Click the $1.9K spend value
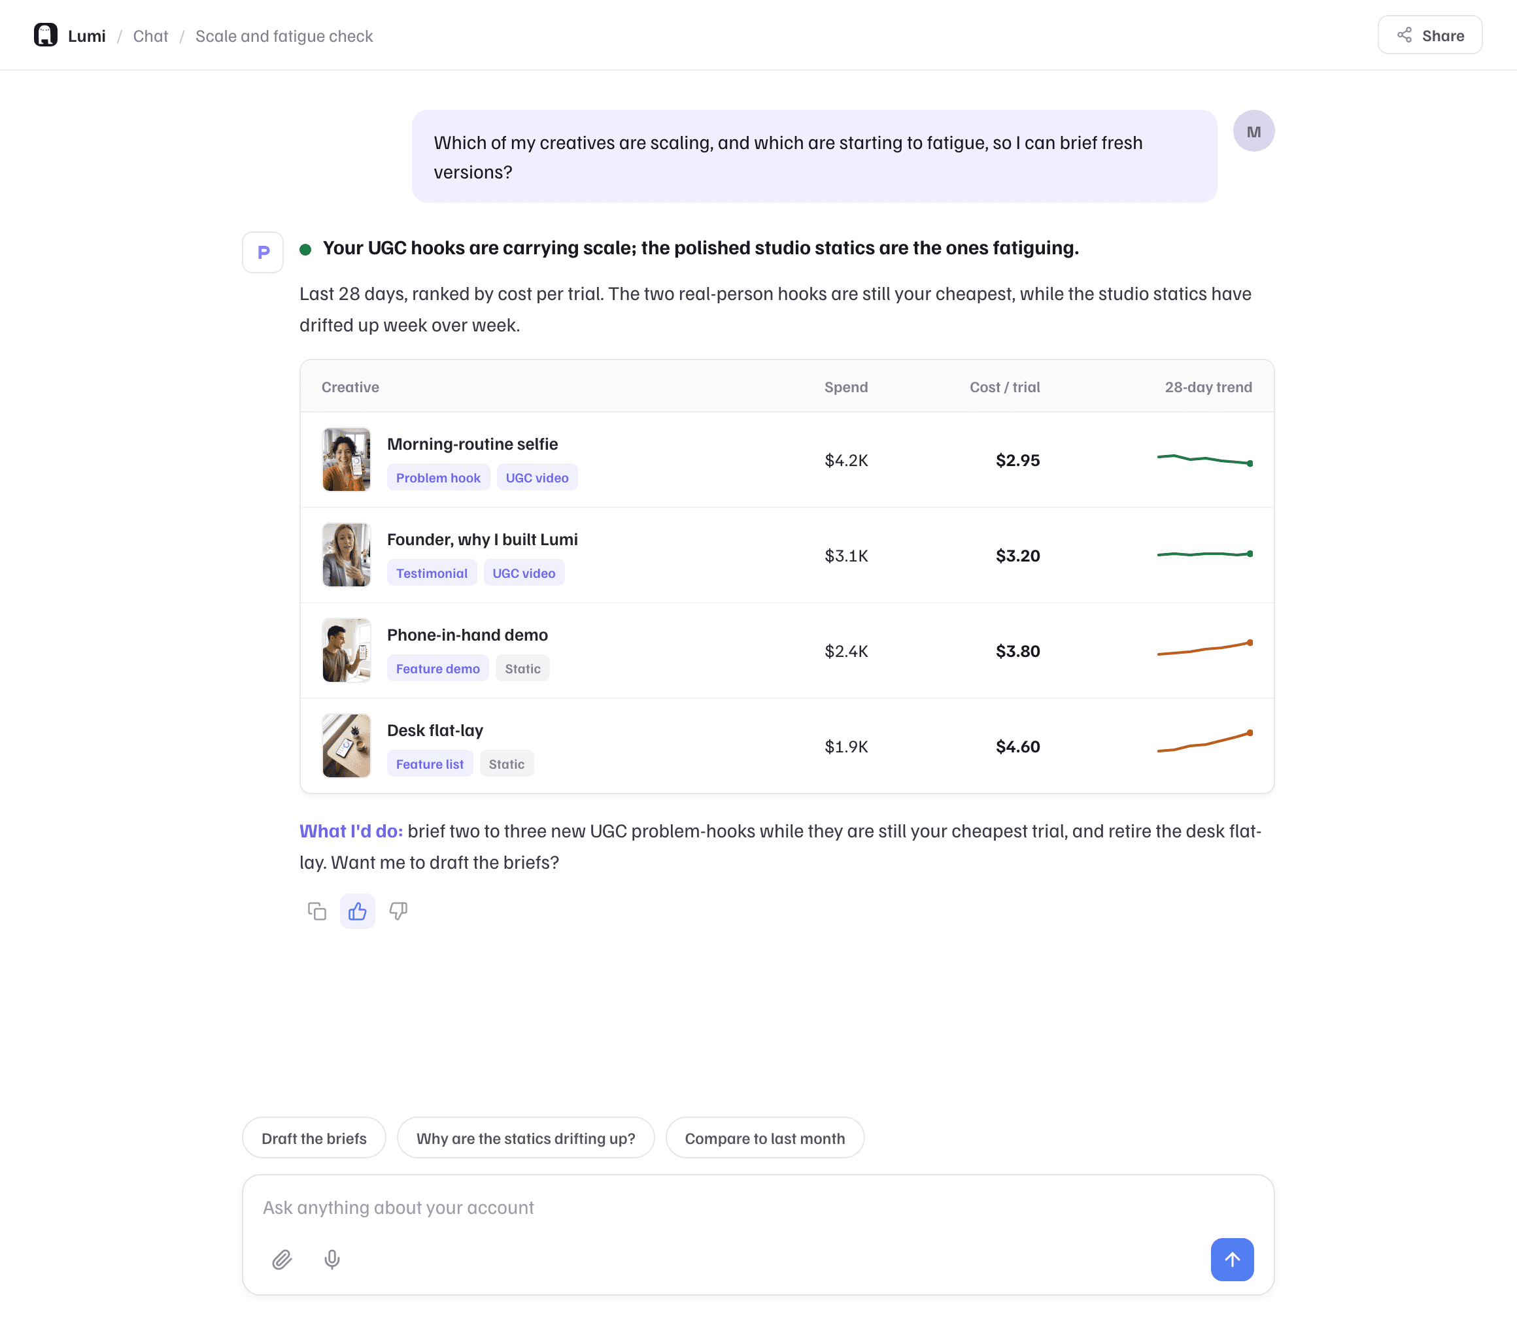Screen dimensions: 1517x1327 click(x=846, y=747)
